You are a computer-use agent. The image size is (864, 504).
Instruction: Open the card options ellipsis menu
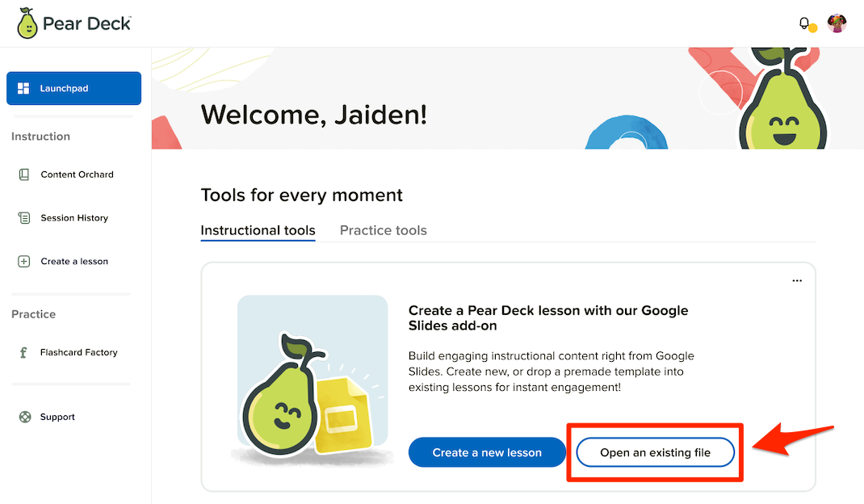pyautogui.click(x=797, y=280)
